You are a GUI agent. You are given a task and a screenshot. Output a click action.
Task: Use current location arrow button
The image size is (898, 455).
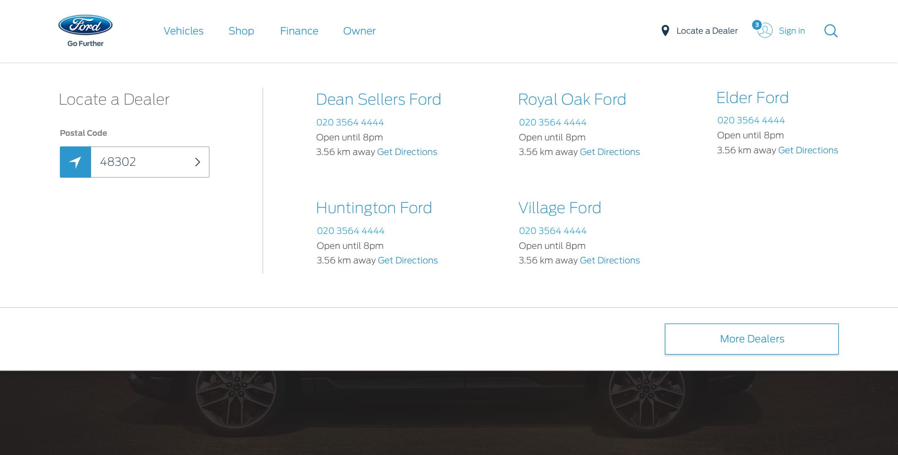(x=75, y=162)
